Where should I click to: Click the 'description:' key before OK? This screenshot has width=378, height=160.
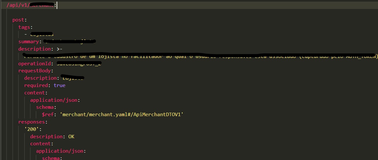[48, 136]
